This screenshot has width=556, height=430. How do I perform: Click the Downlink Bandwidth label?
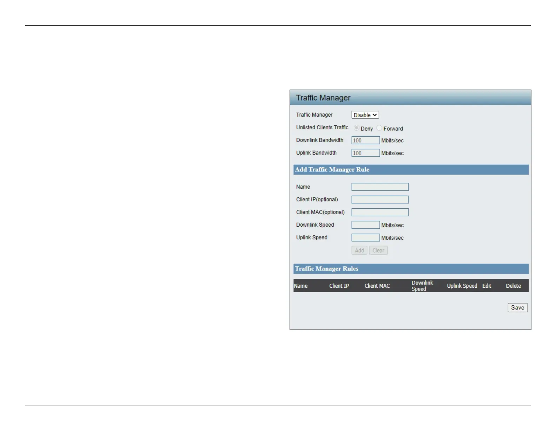click(320, 140)
